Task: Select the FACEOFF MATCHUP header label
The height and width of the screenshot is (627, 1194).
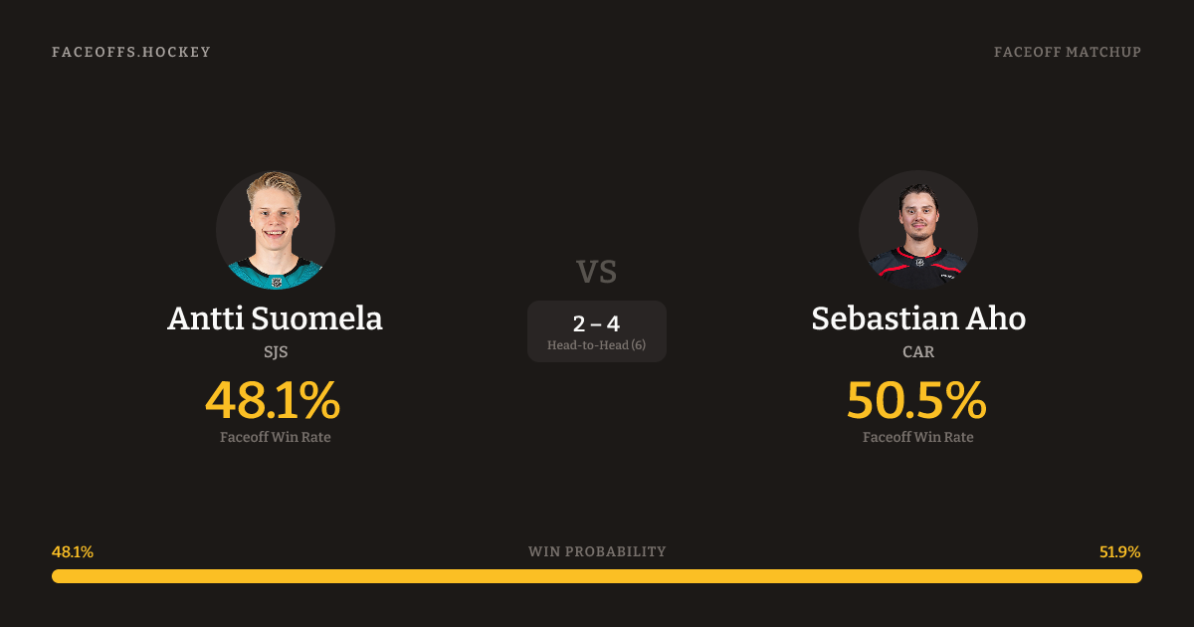Action: click(x=1067, y=52)
